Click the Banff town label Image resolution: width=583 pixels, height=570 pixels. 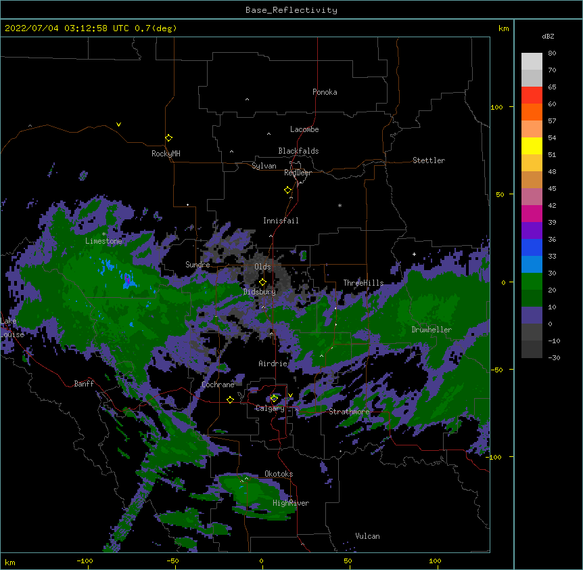84,384
